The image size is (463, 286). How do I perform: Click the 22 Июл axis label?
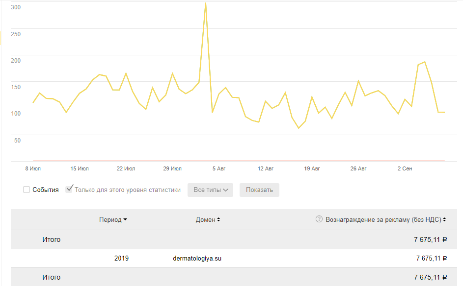126,168
